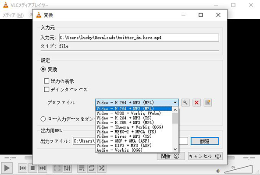Minimize the 変換 dialog
Image resolution: width=260 pixels, height=175 pixels.
[x=183, y=15]
